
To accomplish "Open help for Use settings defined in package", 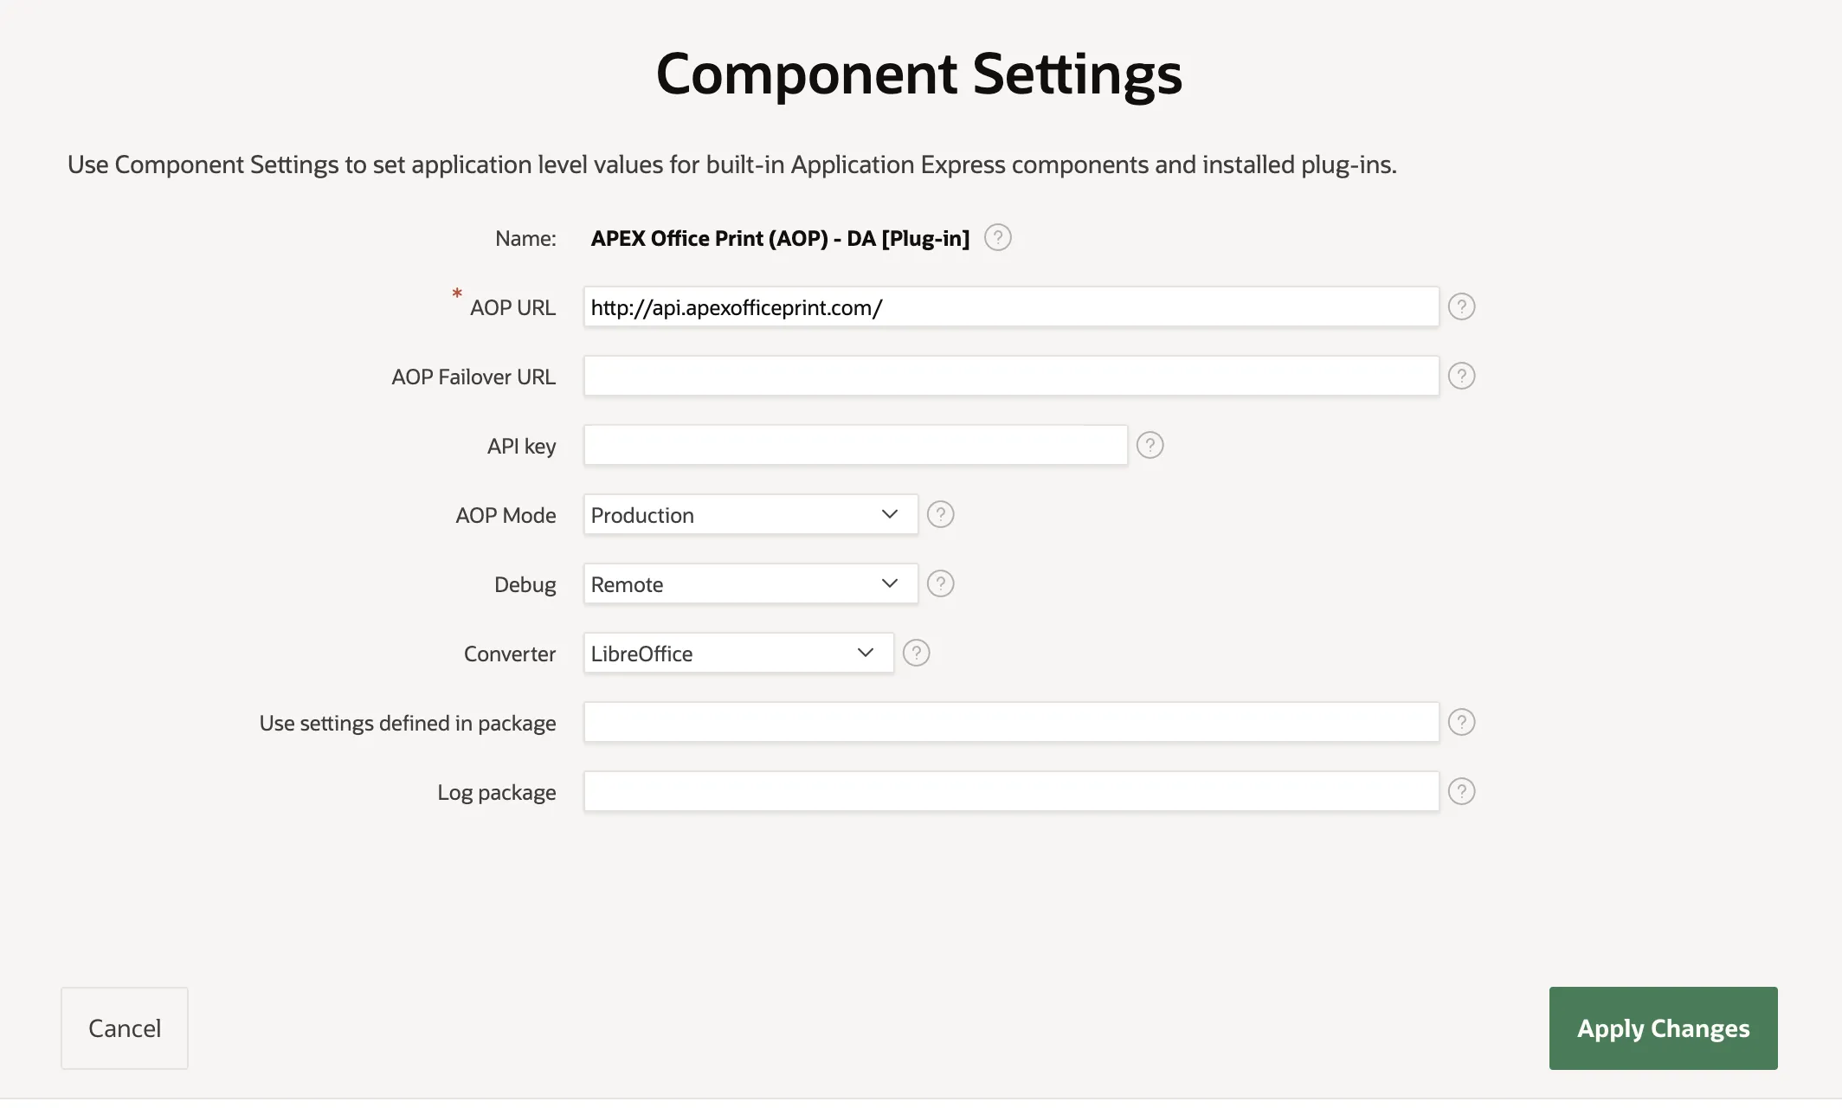I will click(x=1461, y=722).
